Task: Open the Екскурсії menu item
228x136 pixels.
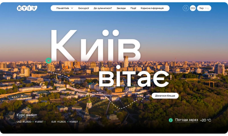Action: [x=84, y=8]
